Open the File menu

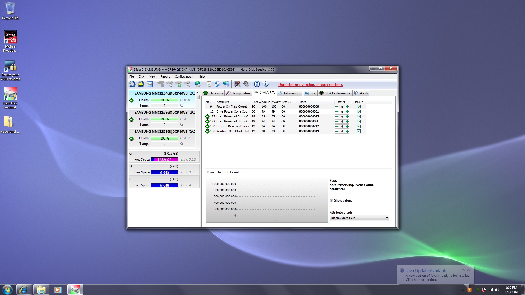coord(132,76)
